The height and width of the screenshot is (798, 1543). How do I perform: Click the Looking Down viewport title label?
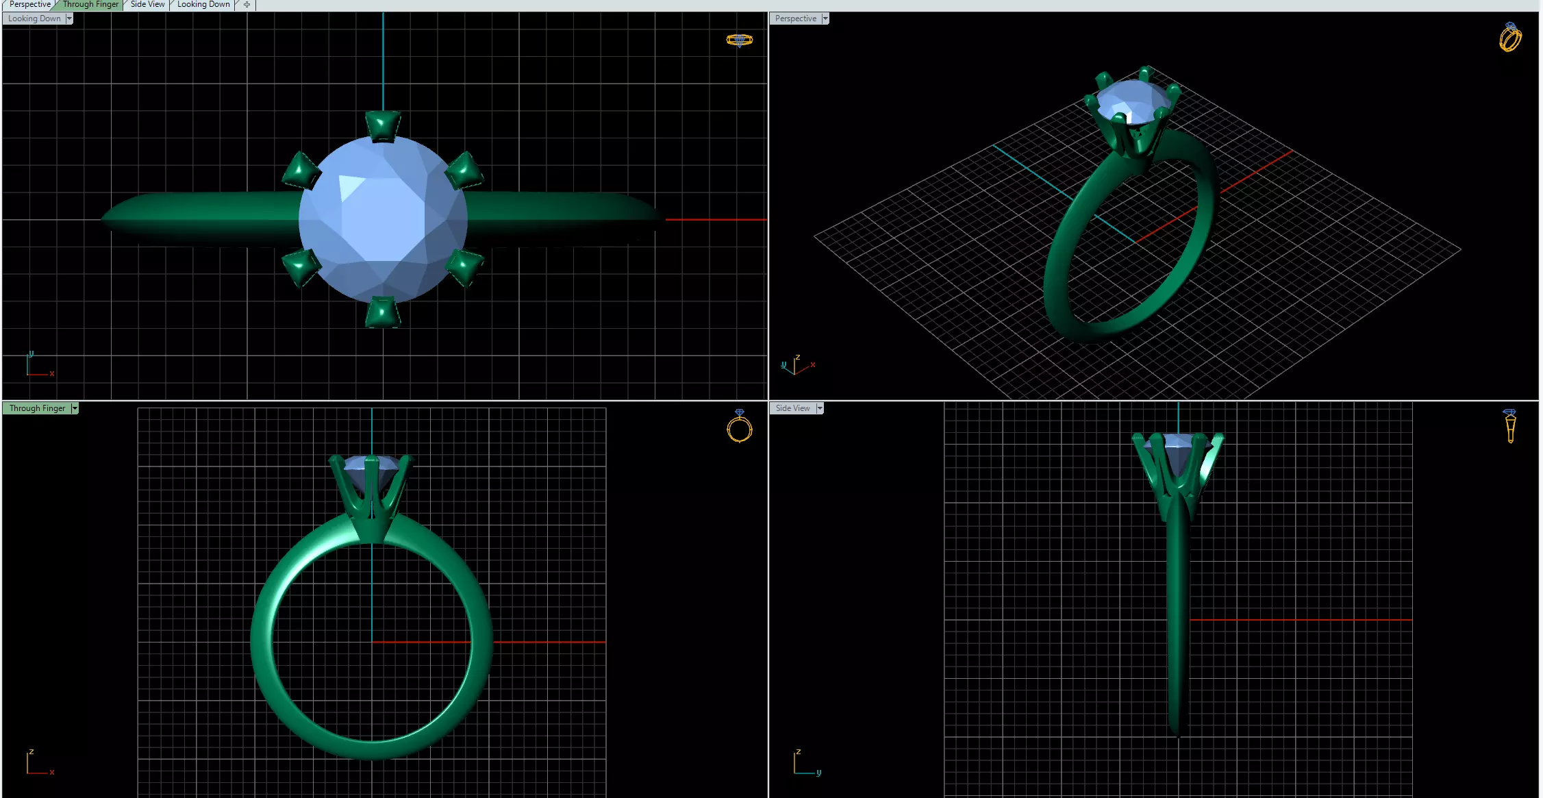pyautogui.click(x=34, y=18)
